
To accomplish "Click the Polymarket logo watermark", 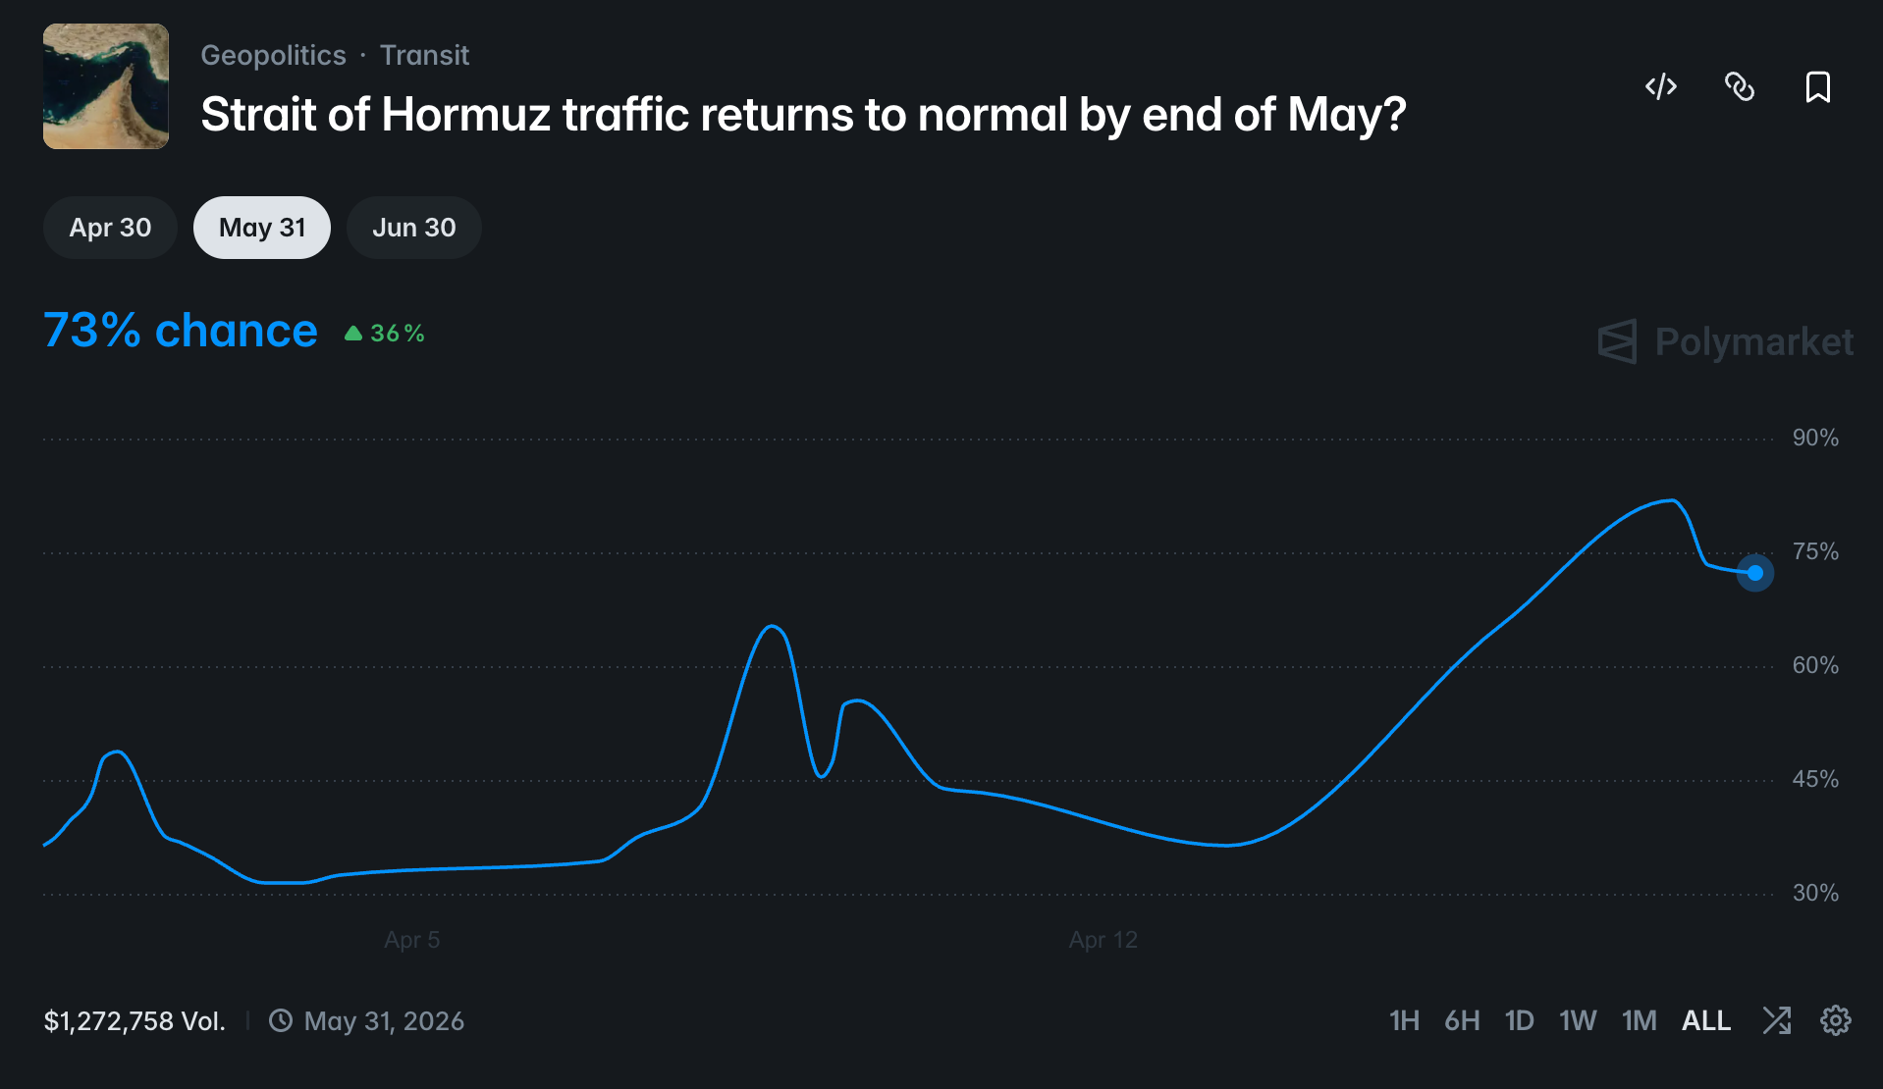I will pos(1725,341).
